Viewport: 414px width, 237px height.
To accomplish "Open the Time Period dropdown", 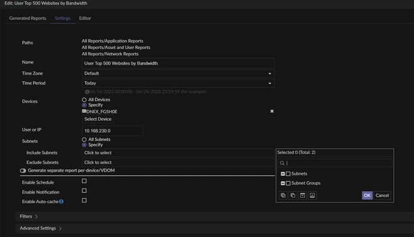I will click(x=178, y=83).
